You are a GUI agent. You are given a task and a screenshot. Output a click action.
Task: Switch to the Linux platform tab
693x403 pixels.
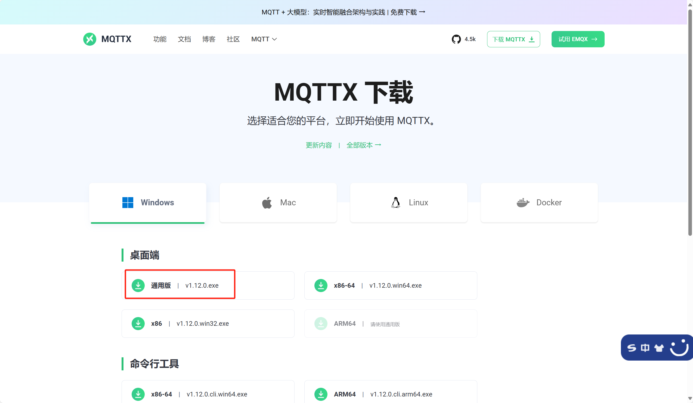(409, 203)
